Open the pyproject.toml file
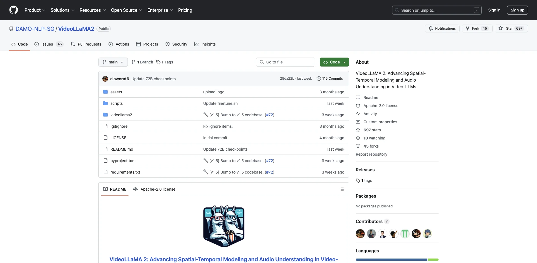 (123, 161)
